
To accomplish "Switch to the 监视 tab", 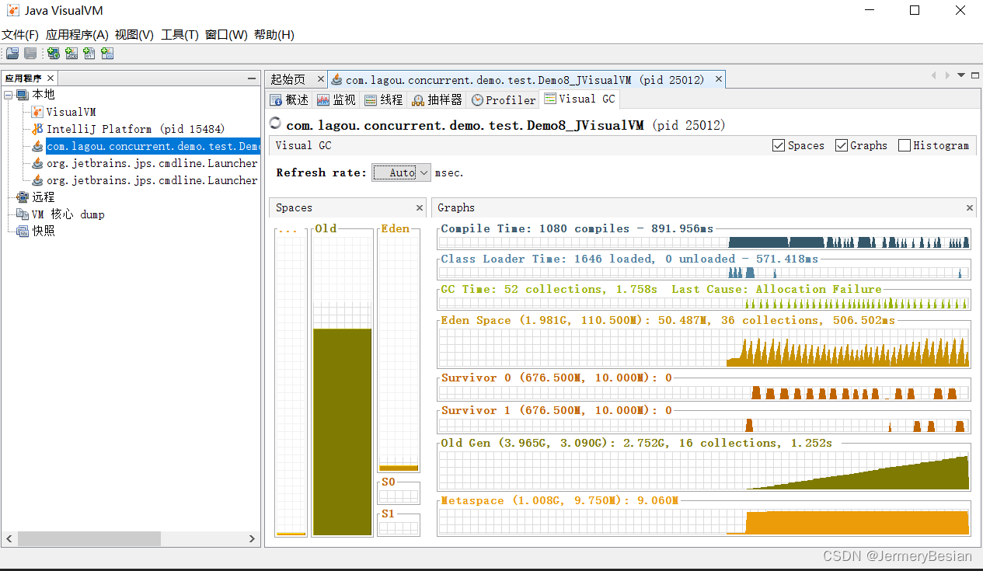I will tap(336, 100).
